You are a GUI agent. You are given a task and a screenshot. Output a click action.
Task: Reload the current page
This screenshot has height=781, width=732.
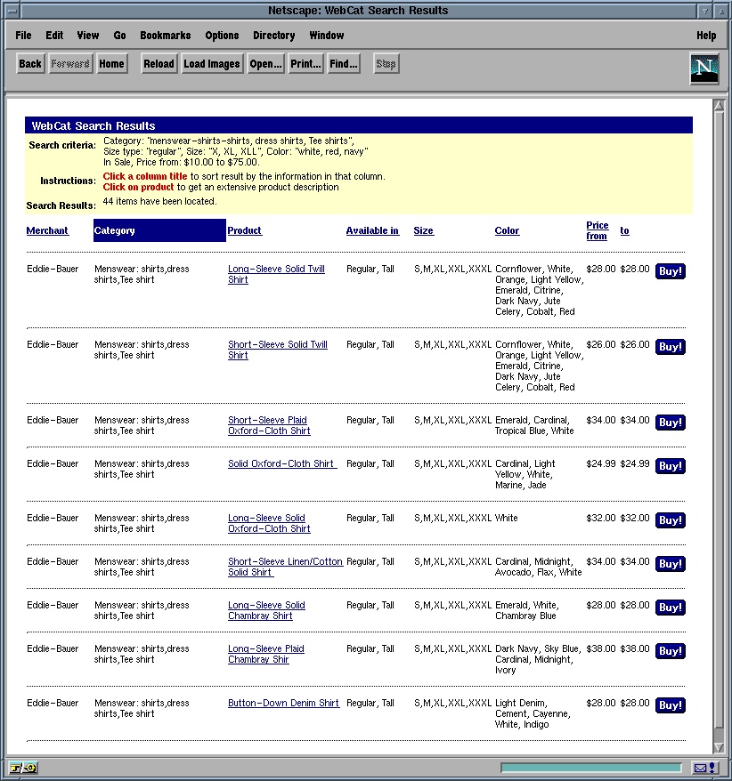159,64
